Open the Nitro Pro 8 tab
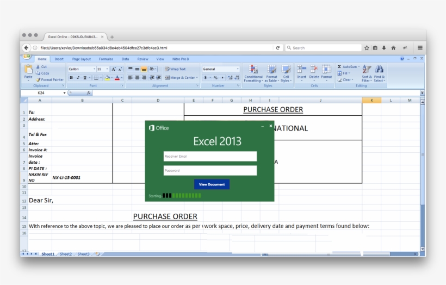The width and height of the screenshot is (446, 285). 181,59
